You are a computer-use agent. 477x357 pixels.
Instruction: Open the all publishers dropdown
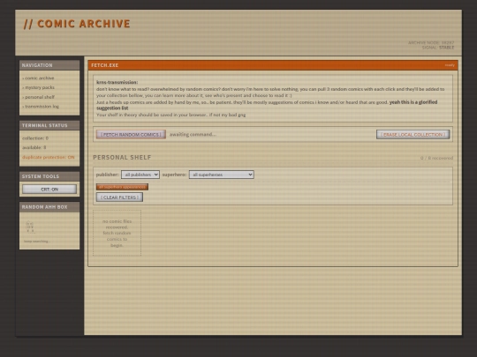140,175
